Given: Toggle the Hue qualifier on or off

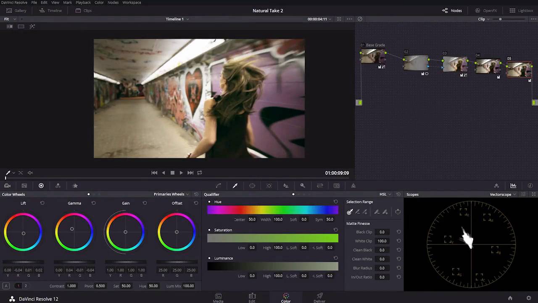Looking at the screenshot, I should click(209, 202).
